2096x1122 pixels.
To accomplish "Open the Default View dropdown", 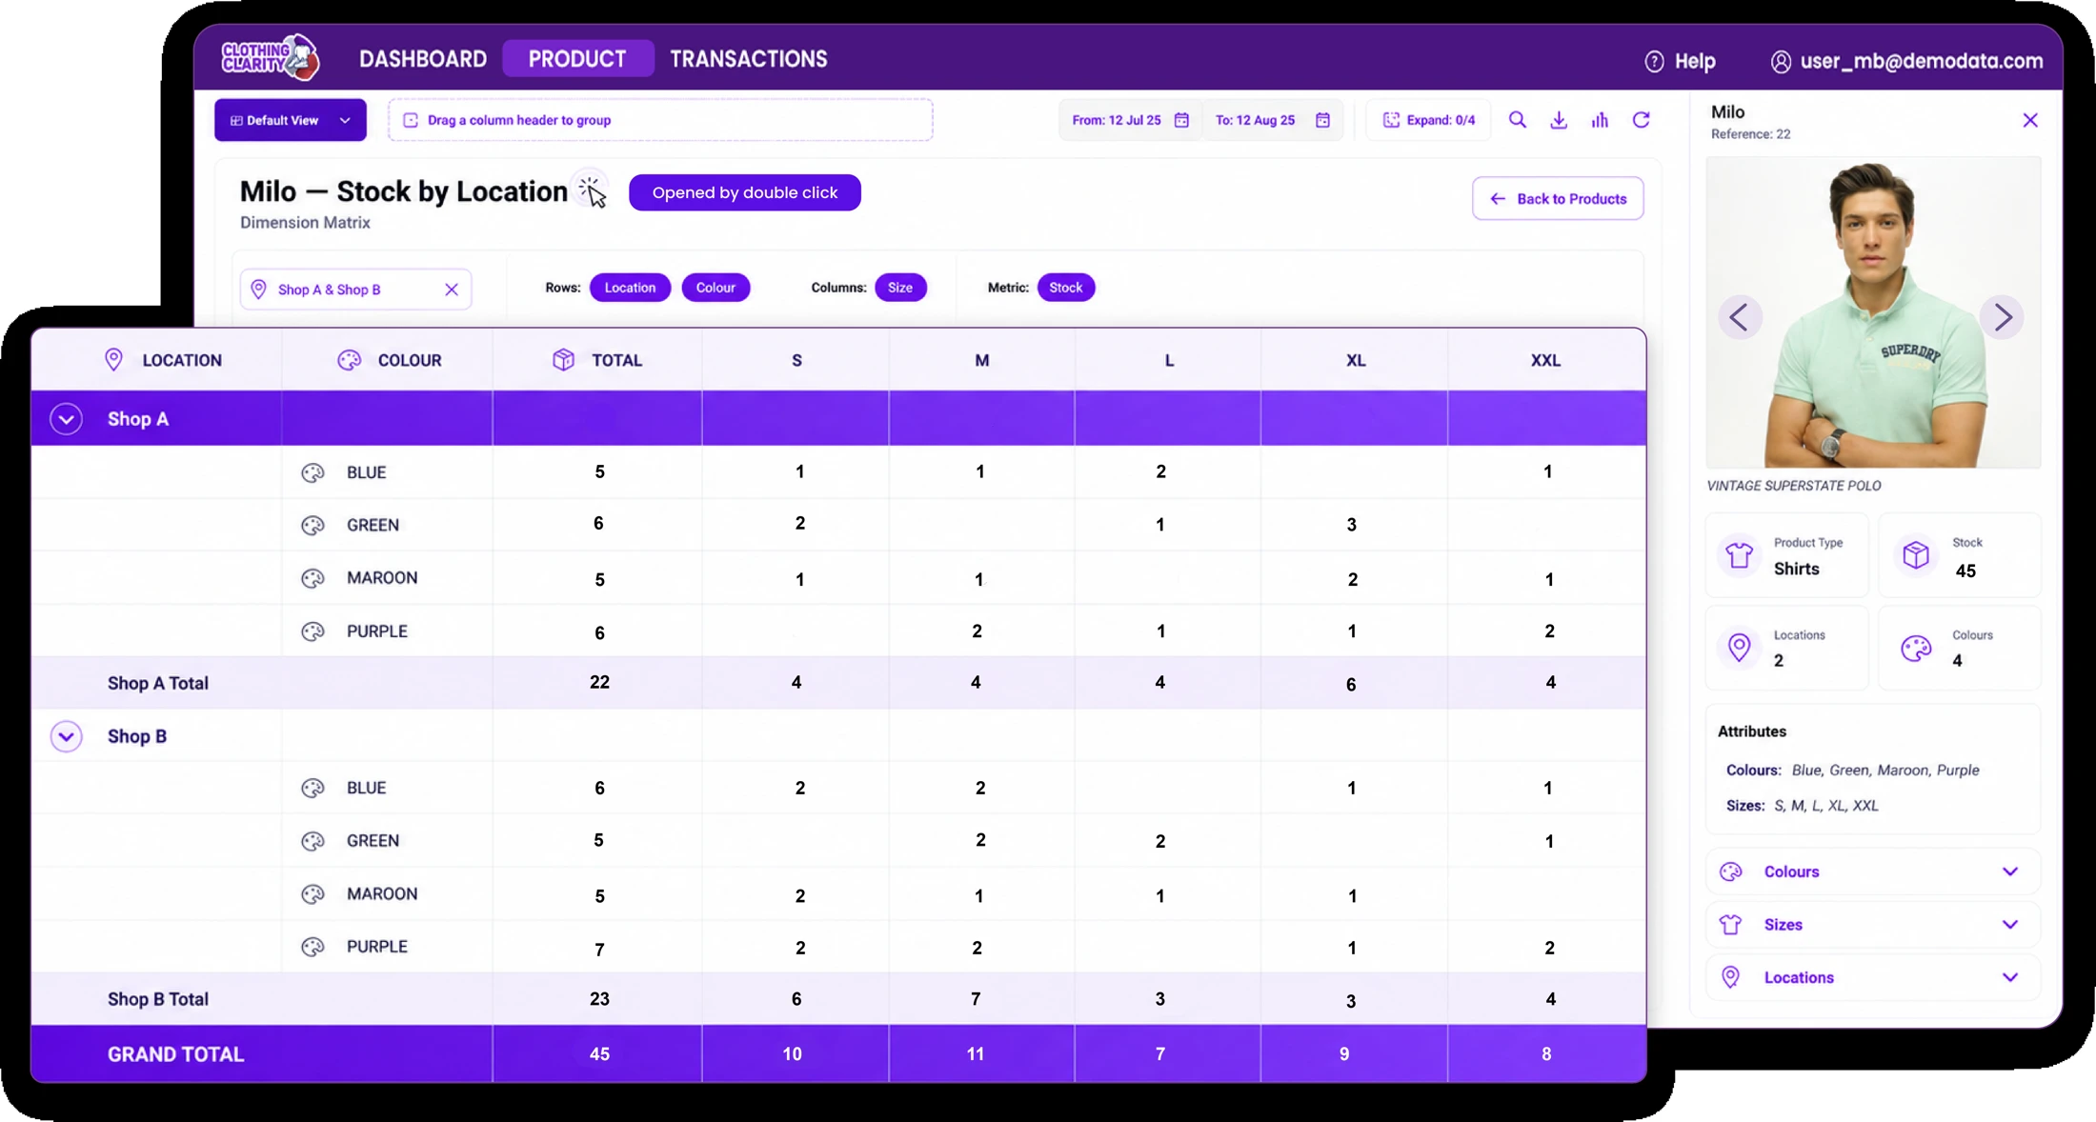I will [291, 120].
